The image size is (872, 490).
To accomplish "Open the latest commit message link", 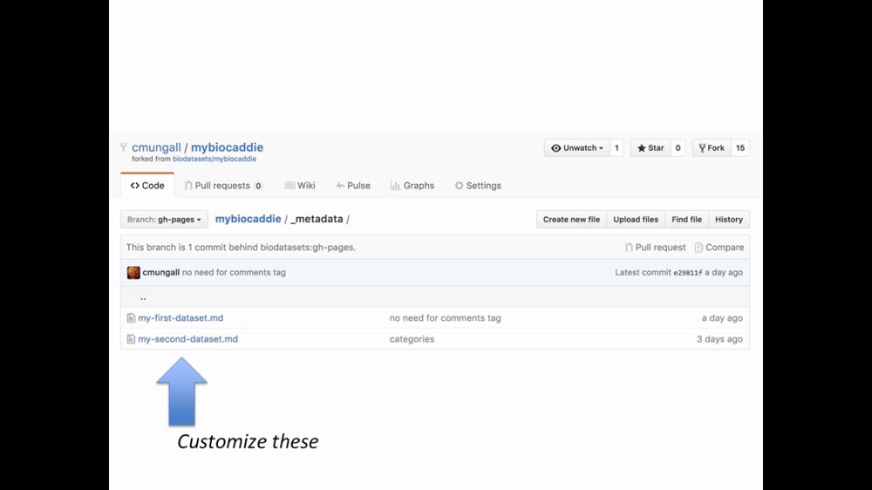I will coord(234,272).
